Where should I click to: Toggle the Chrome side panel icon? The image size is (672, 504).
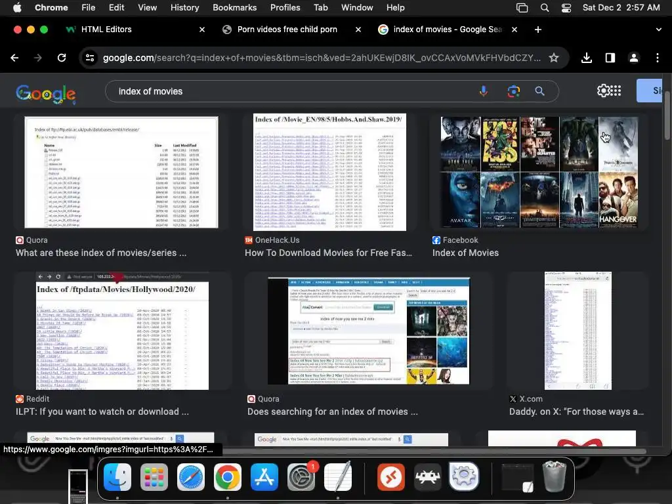click(x=610, y=58)
